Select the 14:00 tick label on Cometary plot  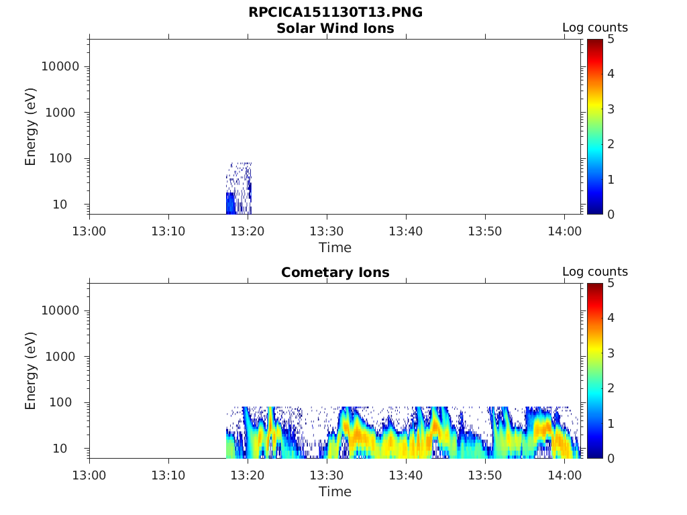tap(564, 475)
